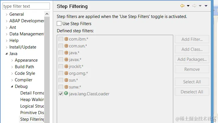Click the jrockit.* package icon
218x123 pixels.
coord(66,66)
